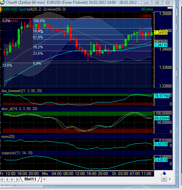
Task: Maximize the Chart9 window
Action: [157, 2]
